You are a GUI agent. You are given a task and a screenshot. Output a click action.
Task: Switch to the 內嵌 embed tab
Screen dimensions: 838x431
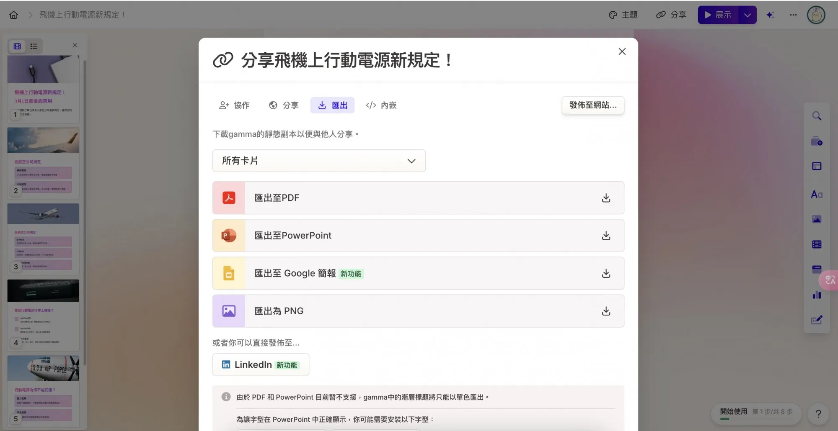point(381,105)
